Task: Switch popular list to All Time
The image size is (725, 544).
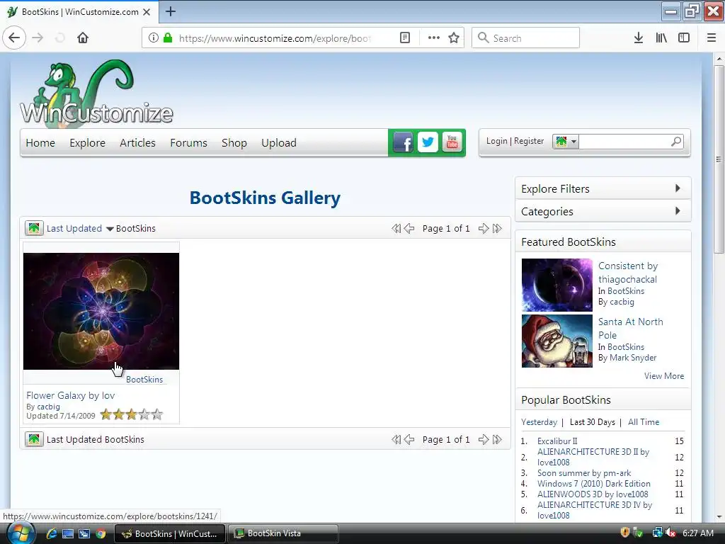Action: pyautogui.click(x=644, y=422)
